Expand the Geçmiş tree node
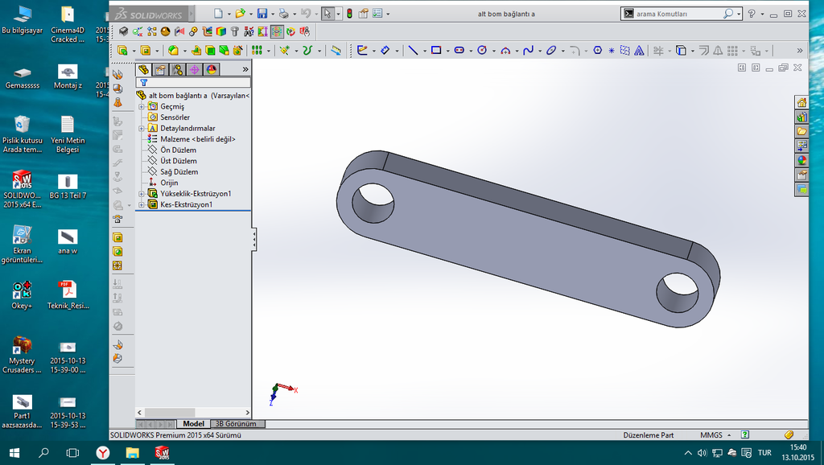 click(142, 107)
